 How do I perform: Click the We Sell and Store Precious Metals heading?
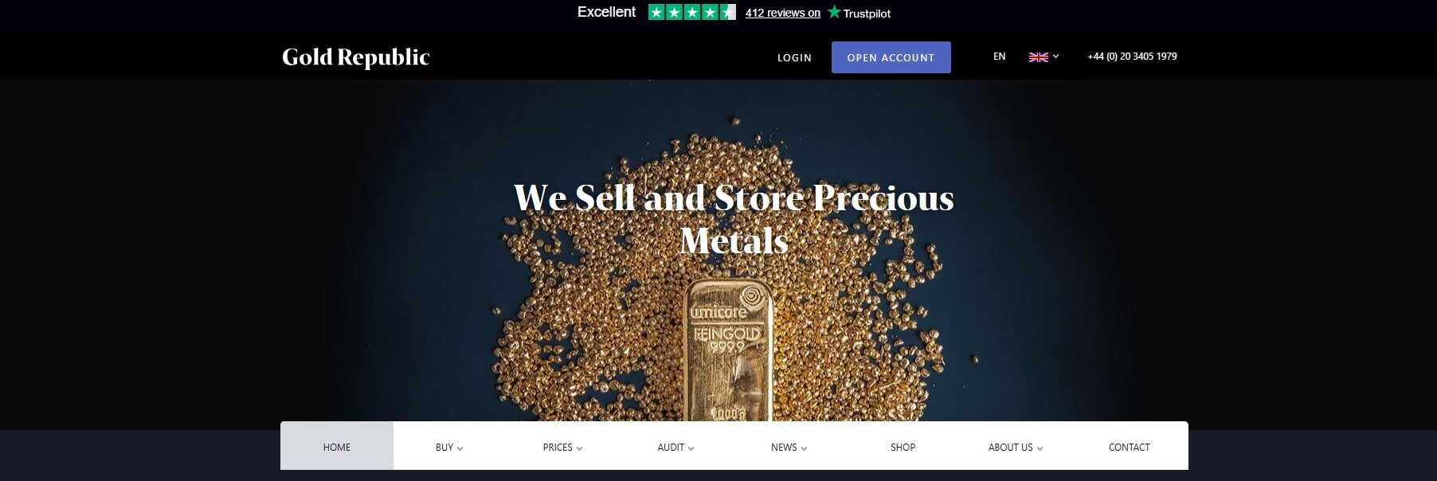coord(734,218)
